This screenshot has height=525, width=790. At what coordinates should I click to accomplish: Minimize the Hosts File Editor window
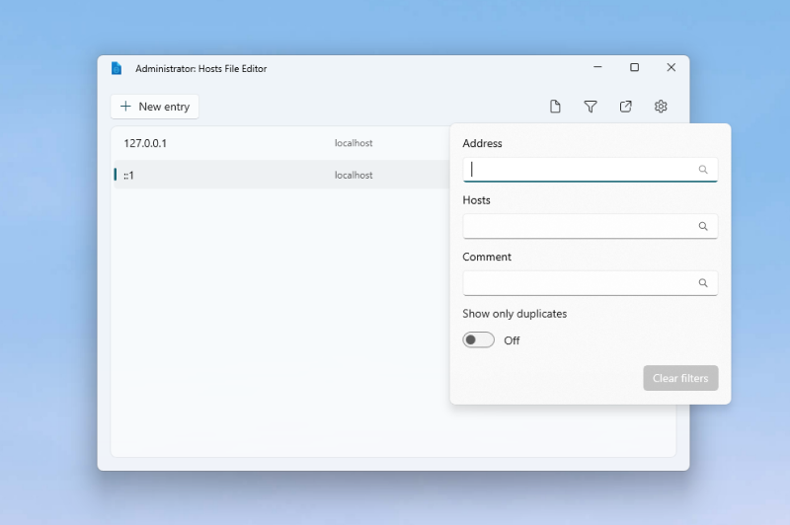coord(598,68)
